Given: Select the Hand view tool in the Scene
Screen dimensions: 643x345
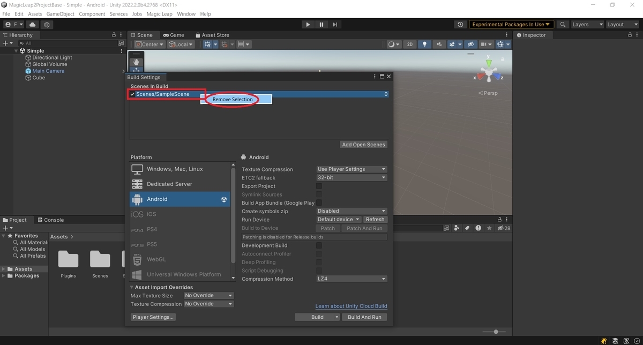Looking at the screenshot, I should coord(136,62).
